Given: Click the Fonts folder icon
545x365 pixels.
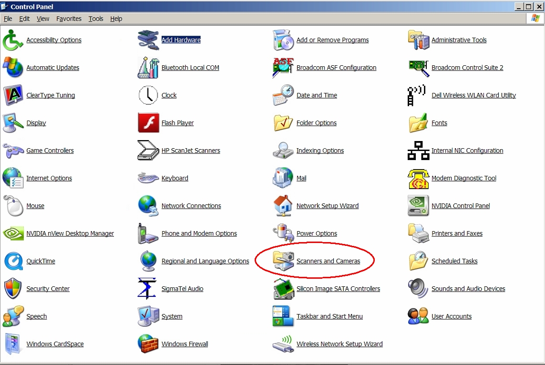Looking at the screenshot, I should pos(418,122).
